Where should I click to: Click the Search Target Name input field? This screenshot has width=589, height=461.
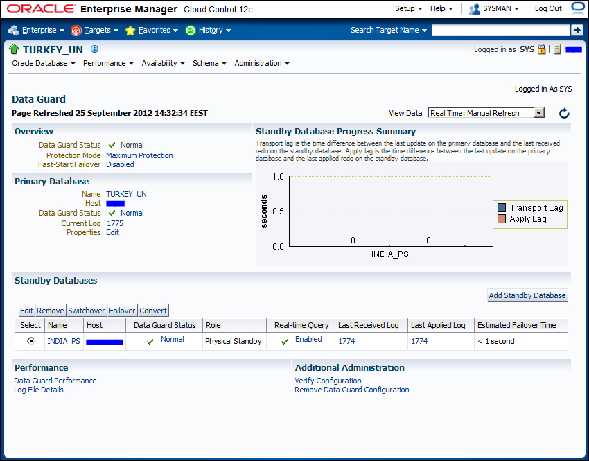[x=501, y=30]
